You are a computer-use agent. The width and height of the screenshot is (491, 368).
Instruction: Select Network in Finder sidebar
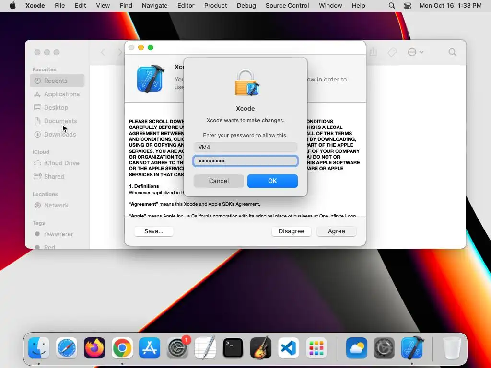coord(57,205)
